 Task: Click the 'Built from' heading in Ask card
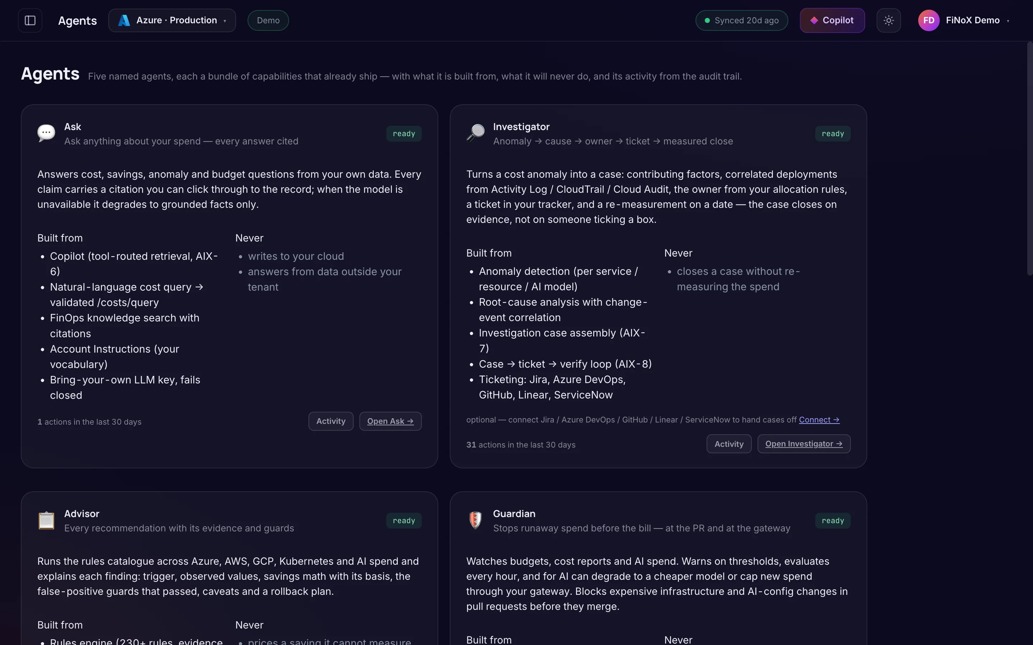pyautogui.click(x=60, y=238)
